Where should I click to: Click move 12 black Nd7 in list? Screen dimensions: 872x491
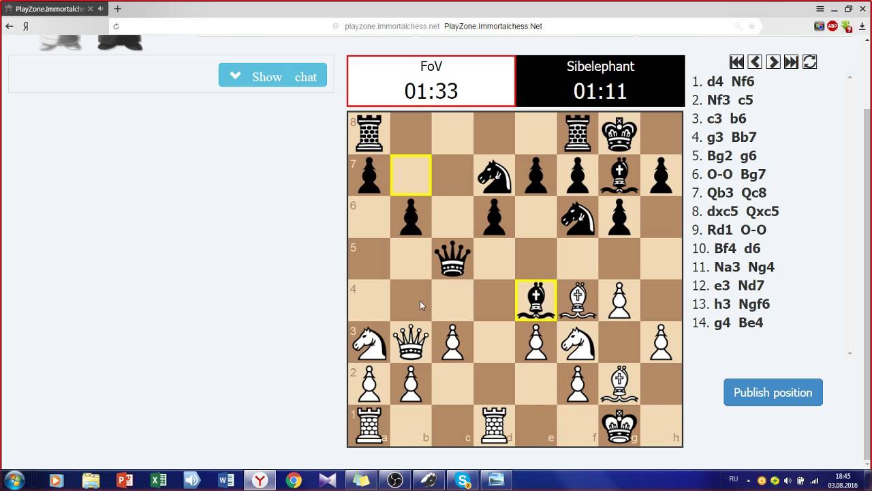coord(751,286)
